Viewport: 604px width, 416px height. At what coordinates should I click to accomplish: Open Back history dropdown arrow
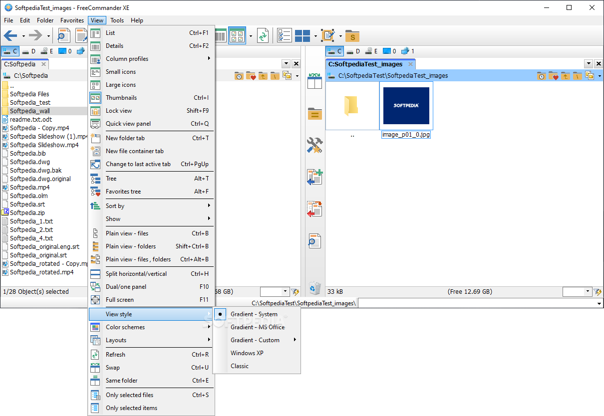pyautogui.click(x=23, y=36)
